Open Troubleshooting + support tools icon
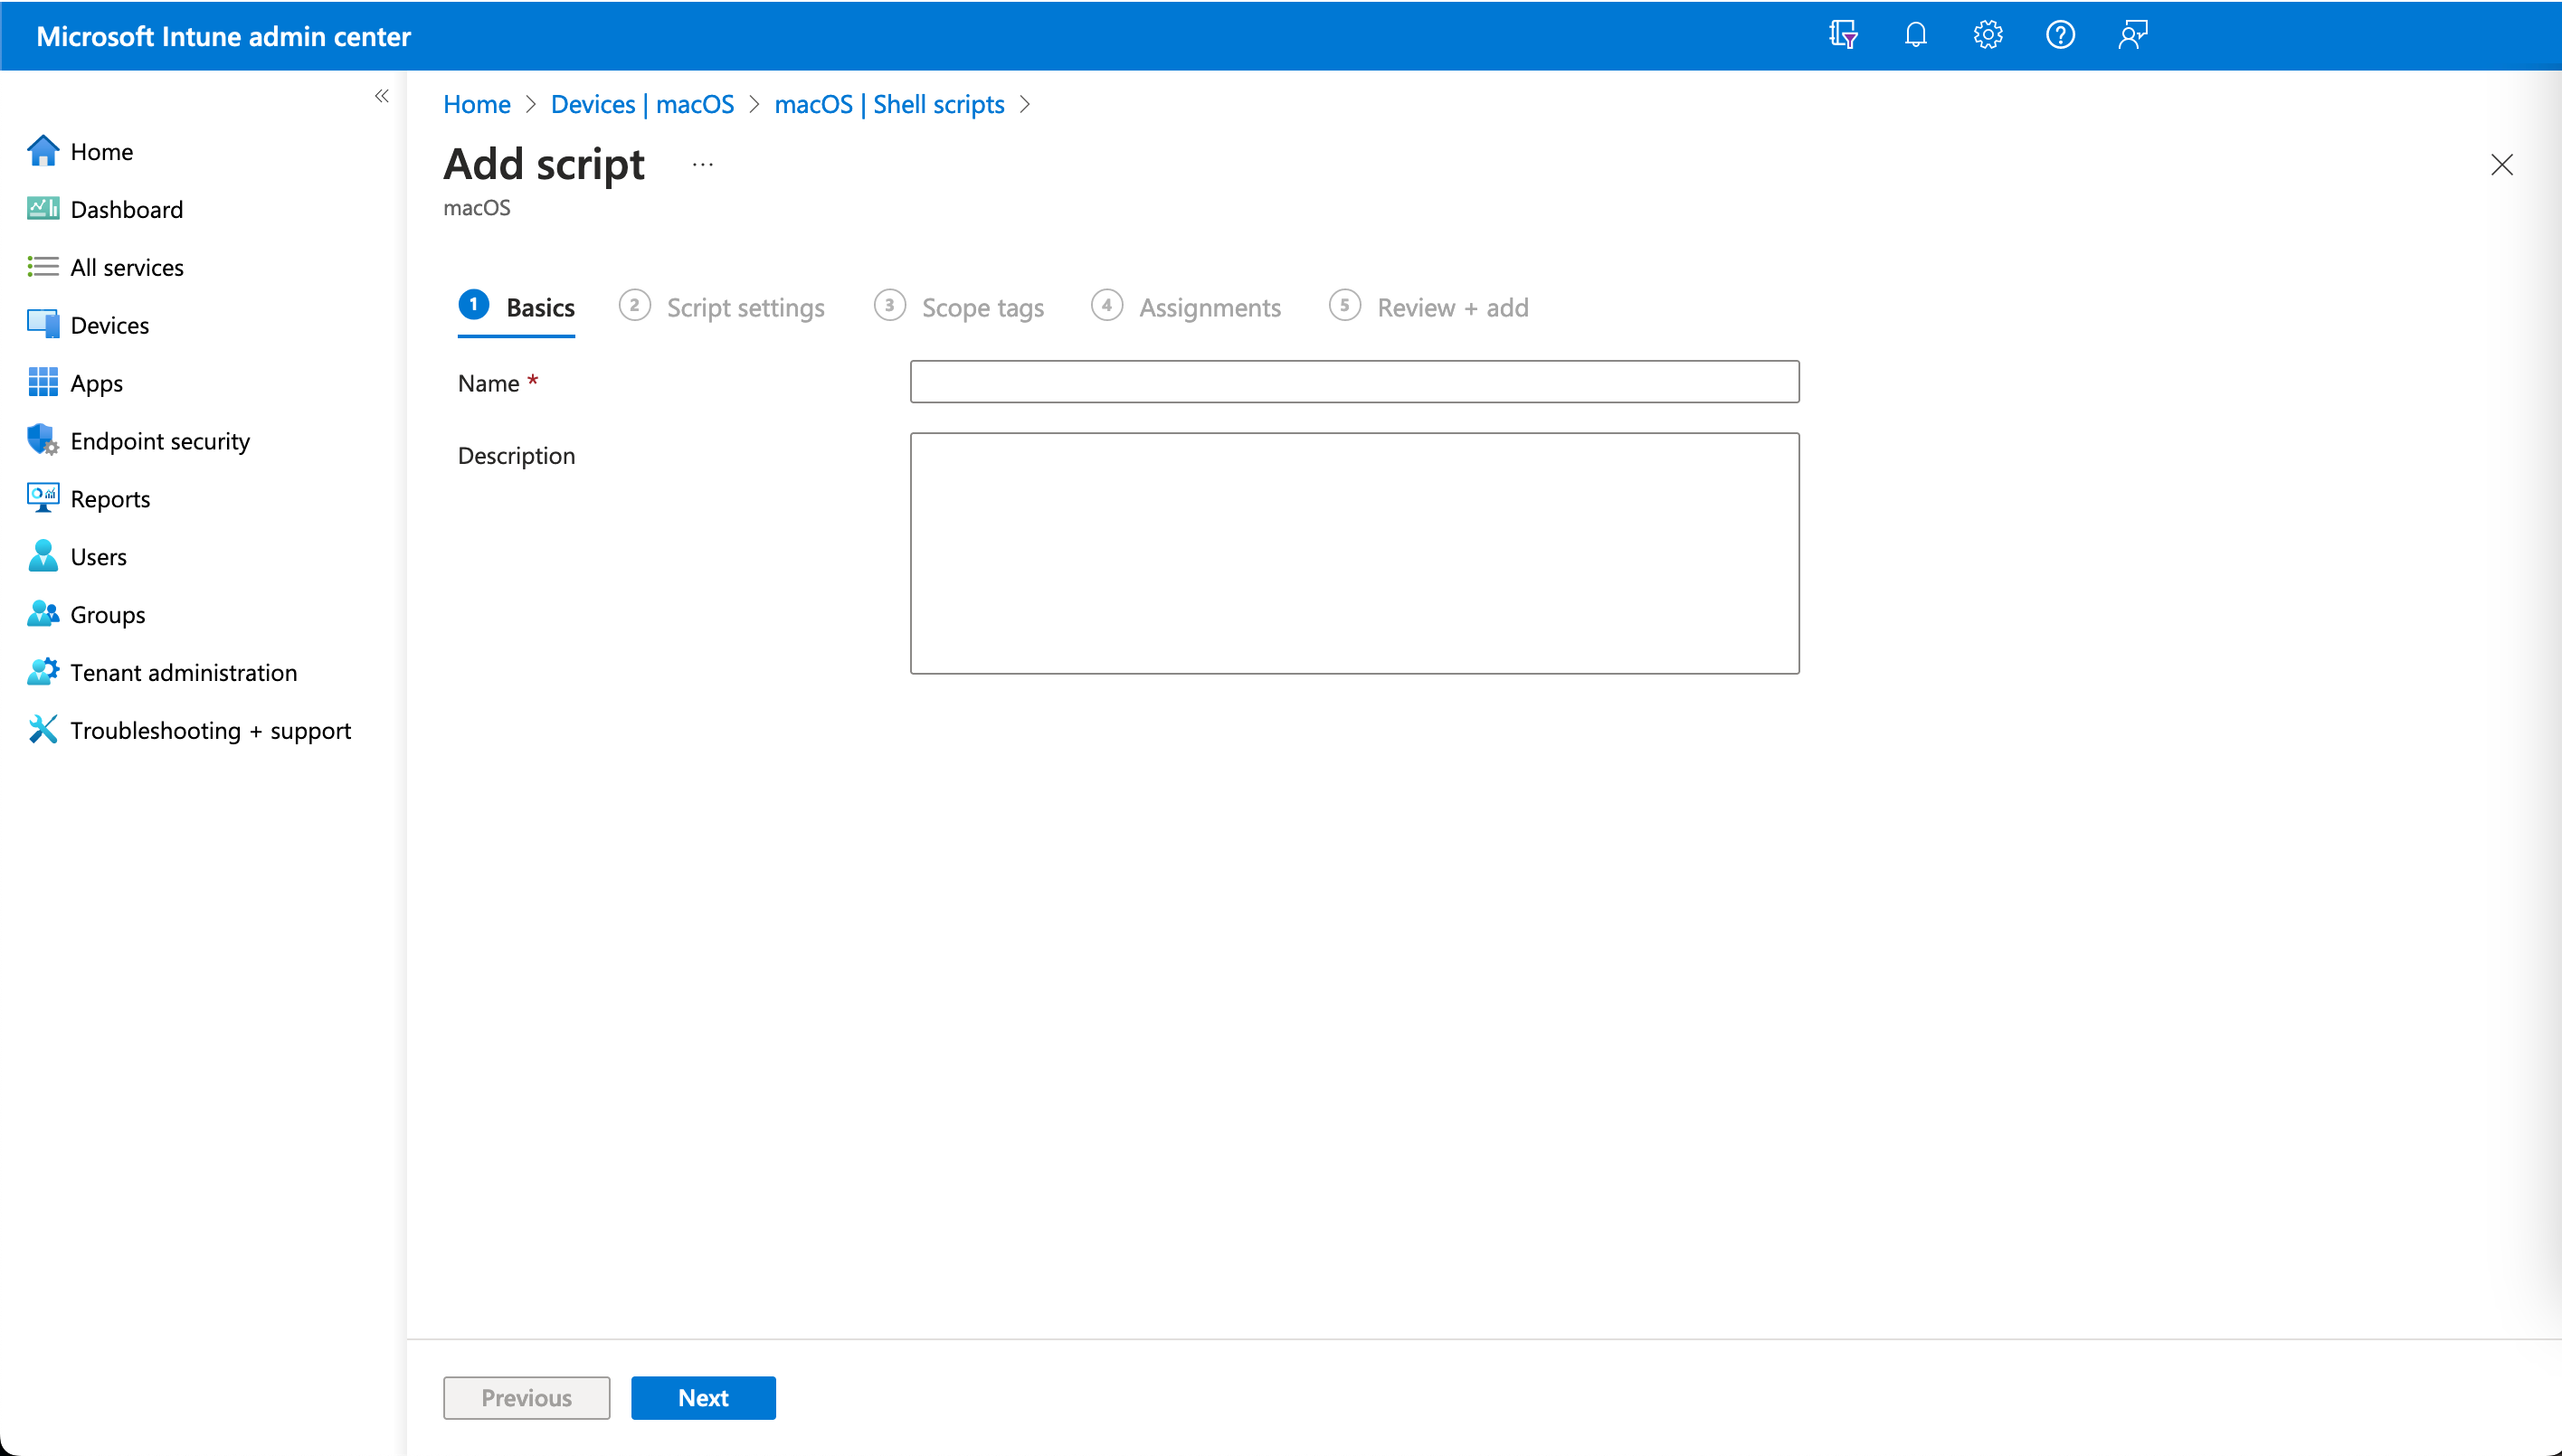 [42, 730]
